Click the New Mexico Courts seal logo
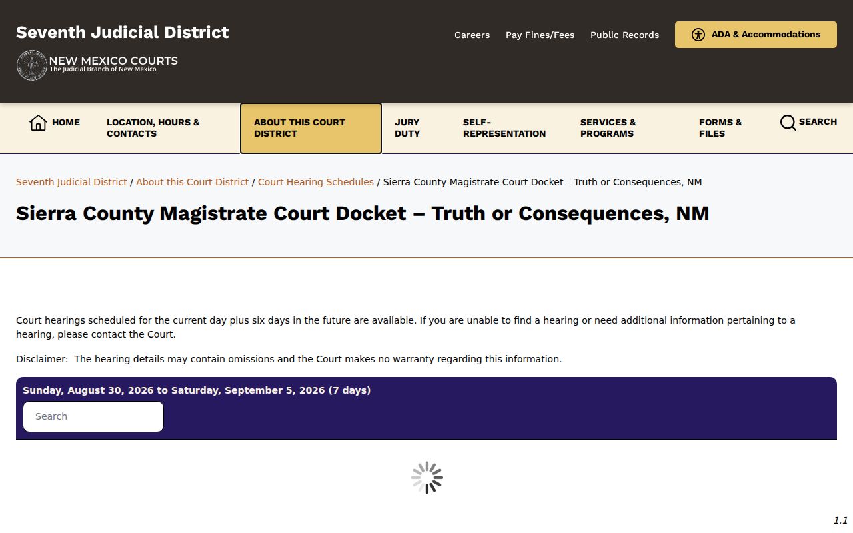This screenshot has height=533, width=853. click(32, 65)
